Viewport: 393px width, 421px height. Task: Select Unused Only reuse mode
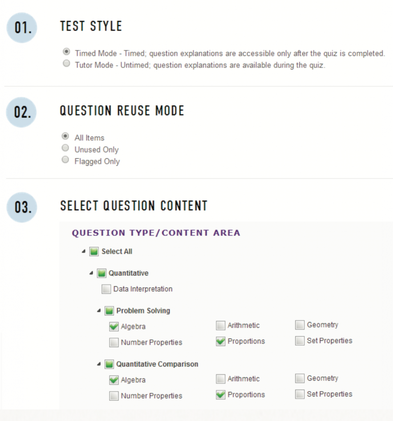(65, 148)
